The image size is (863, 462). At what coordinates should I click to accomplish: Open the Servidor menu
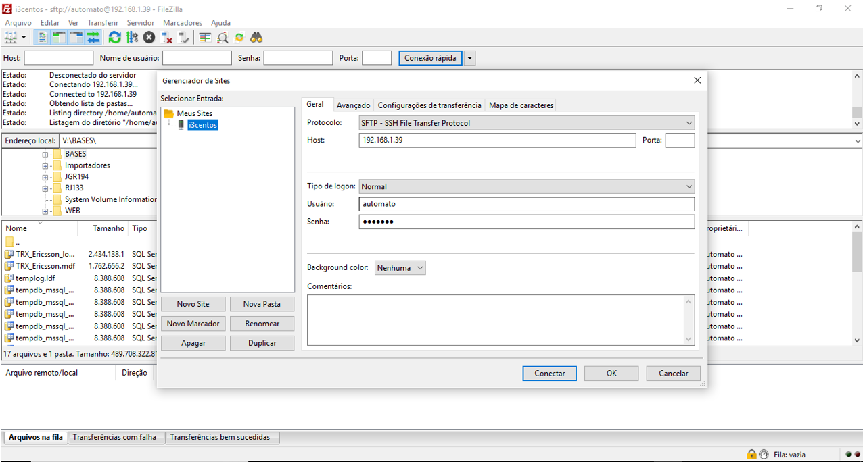point(141,23)
